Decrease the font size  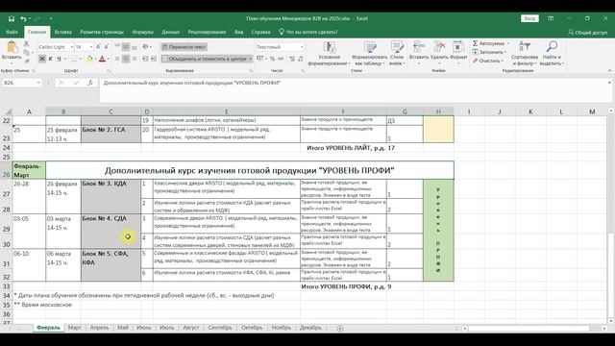click(x=107, y=47)
